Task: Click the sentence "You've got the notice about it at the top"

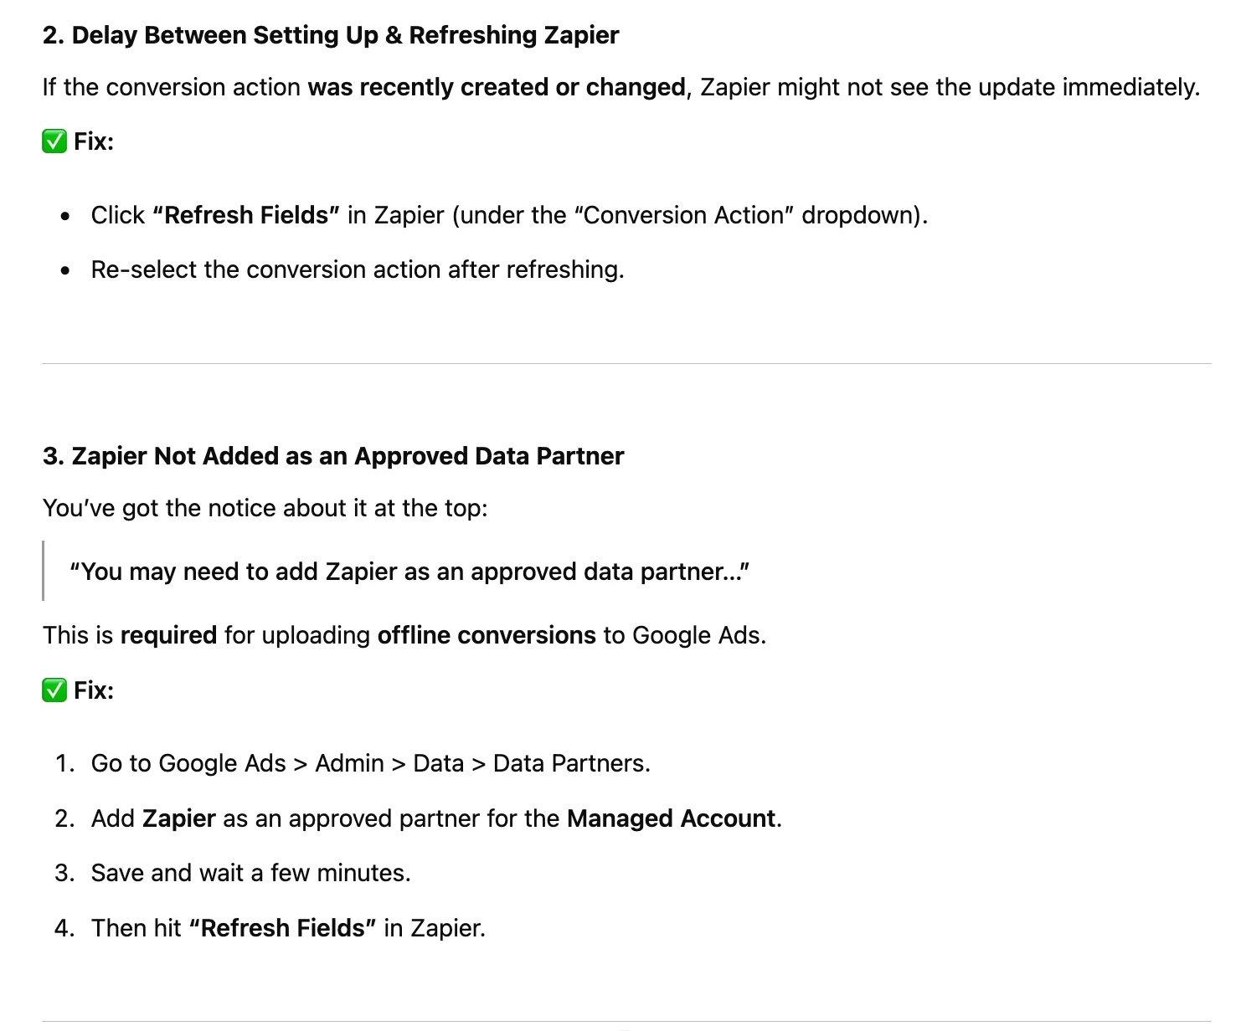Action: point(265,508)
